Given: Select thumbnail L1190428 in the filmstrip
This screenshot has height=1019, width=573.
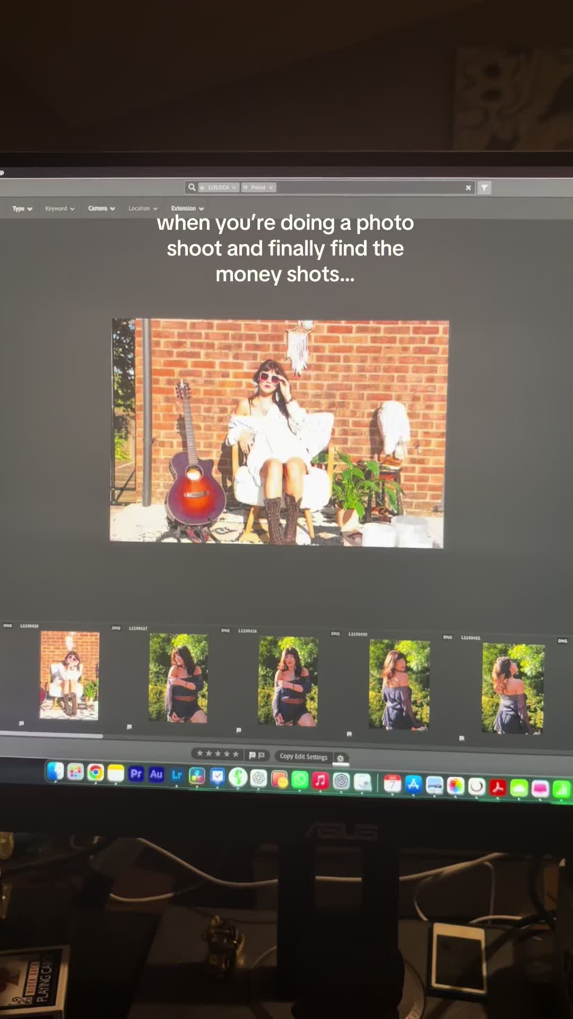Looking at the screenshot, I should [x=288, y=681].
